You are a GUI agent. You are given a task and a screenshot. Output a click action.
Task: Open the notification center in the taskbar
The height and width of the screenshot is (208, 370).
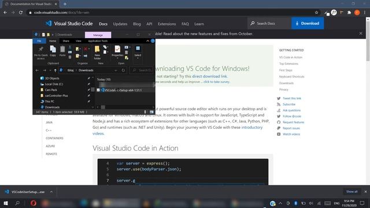362,203
